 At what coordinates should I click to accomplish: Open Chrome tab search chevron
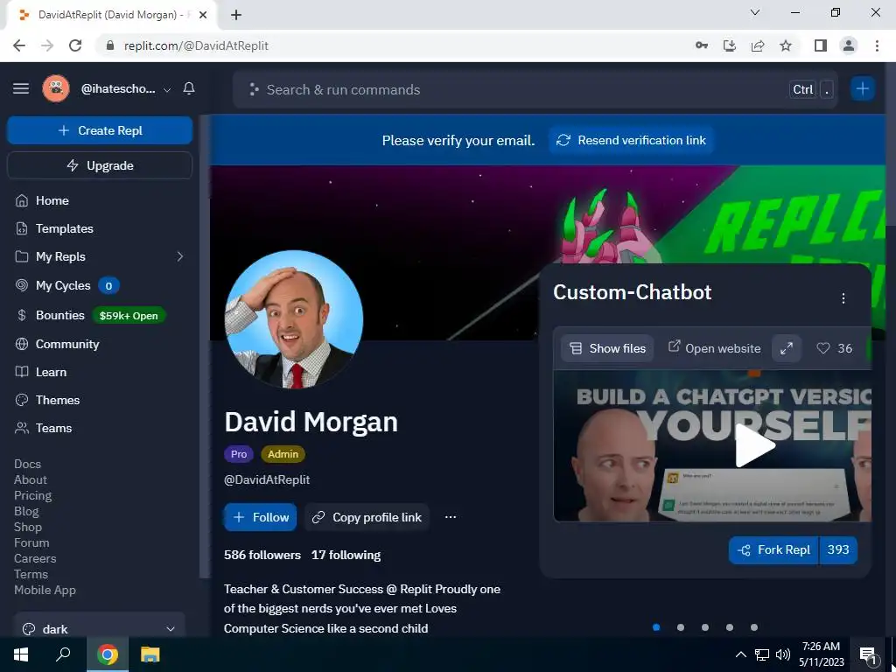pyautogui.click(x=755, y=12)
